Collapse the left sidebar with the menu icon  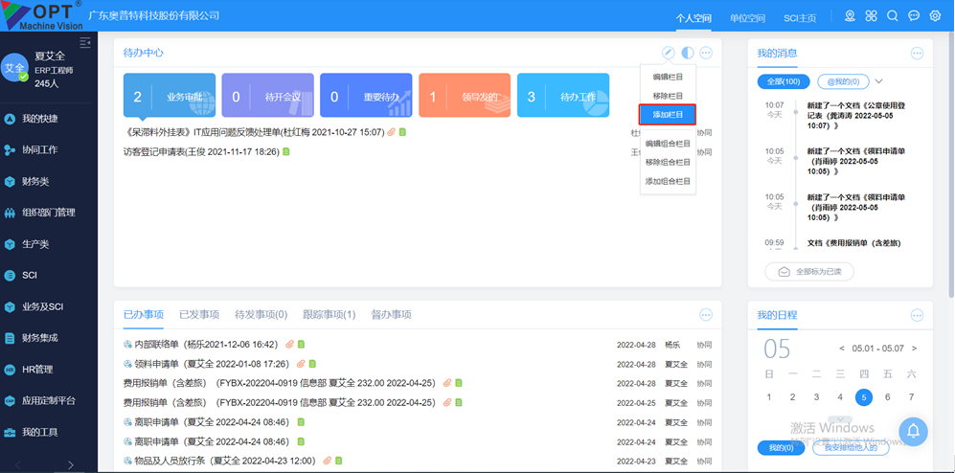pos(84,43)
